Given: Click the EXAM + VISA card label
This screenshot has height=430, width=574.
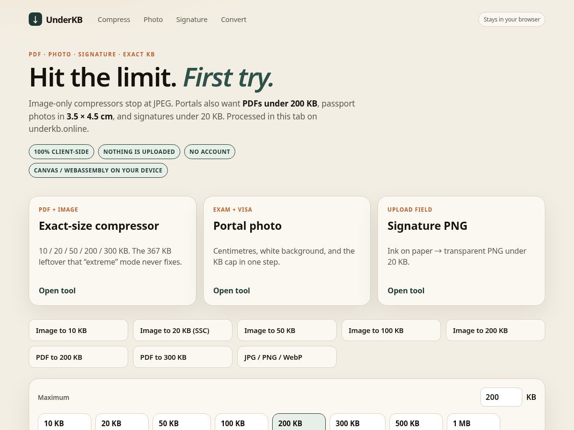Looking at the screenshot, I should [x=232, y=209].
